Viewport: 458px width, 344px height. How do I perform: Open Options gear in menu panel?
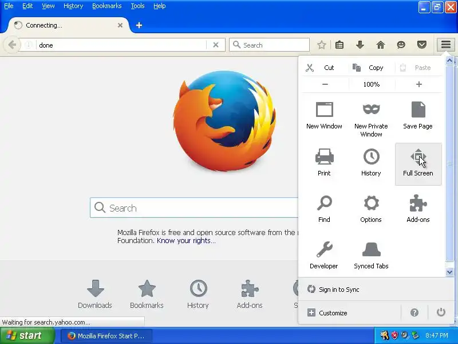click(x=371, y=209)
